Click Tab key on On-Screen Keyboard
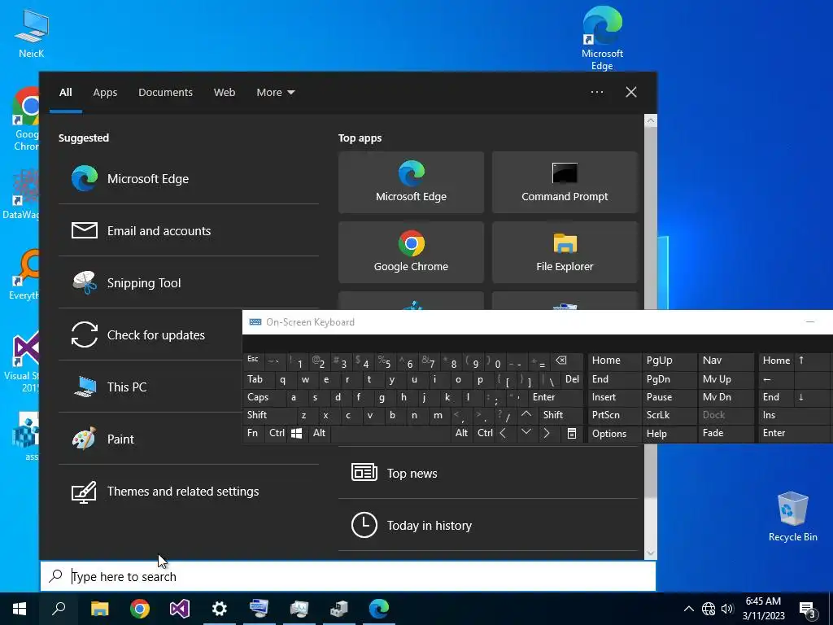Image resolution: width=833 pixels, height=625 pixels. pos(255,379)
